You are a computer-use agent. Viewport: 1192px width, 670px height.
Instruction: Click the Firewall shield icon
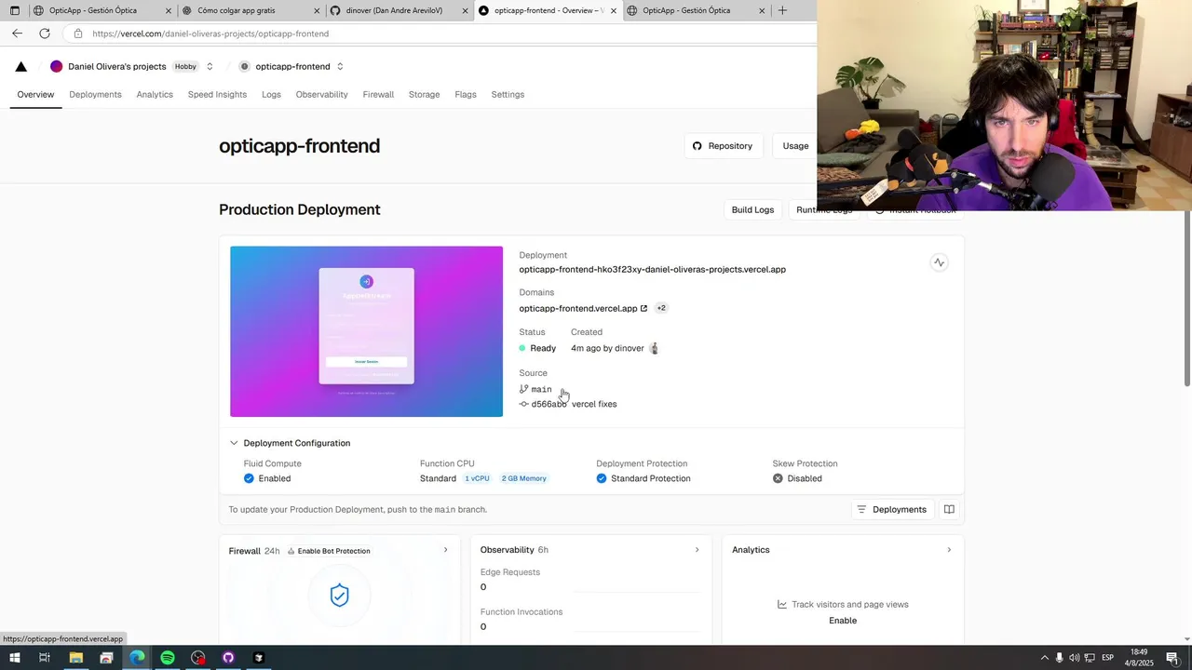tap(339, 596)
